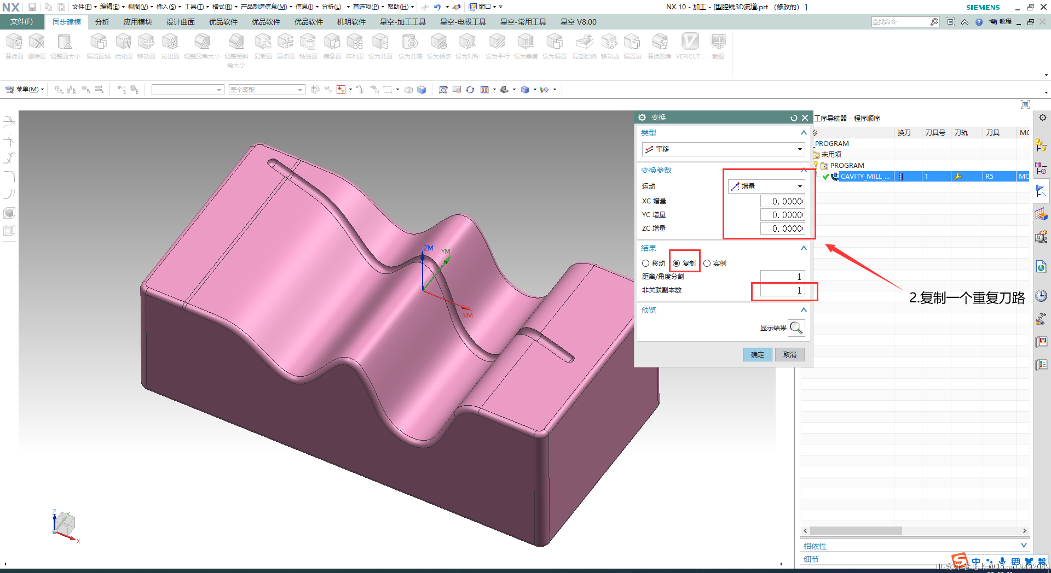
Task: Open the Machine Tool Navigator sidebar icon
Action: (1041, 237)
